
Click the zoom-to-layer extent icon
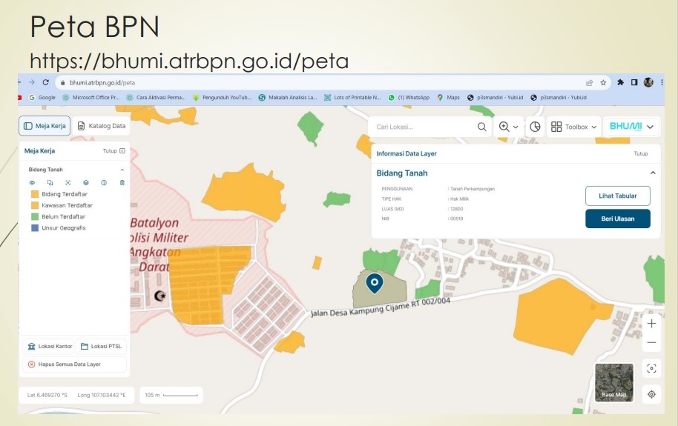pos(68,182)
